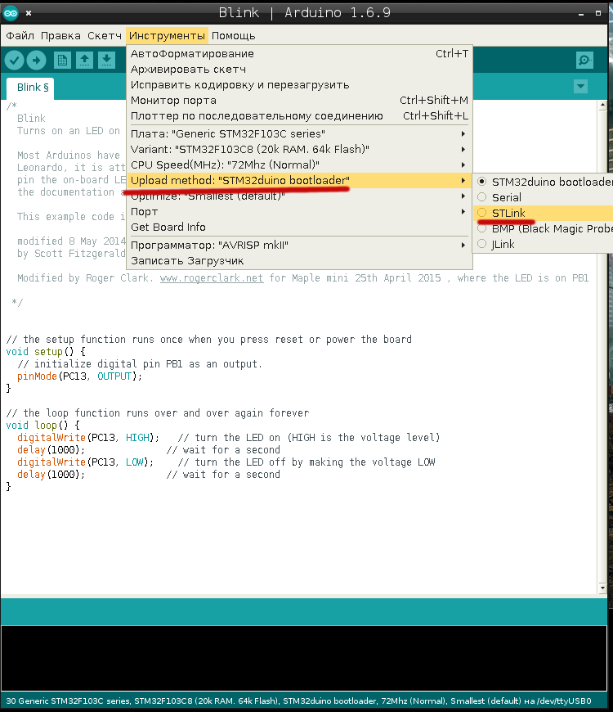Screen dimensions: 613x712
Task: Open the Помощь menu
Action: coord(234,35)
